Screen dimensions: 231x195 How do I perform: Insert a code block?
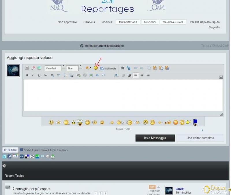[97, 75]
